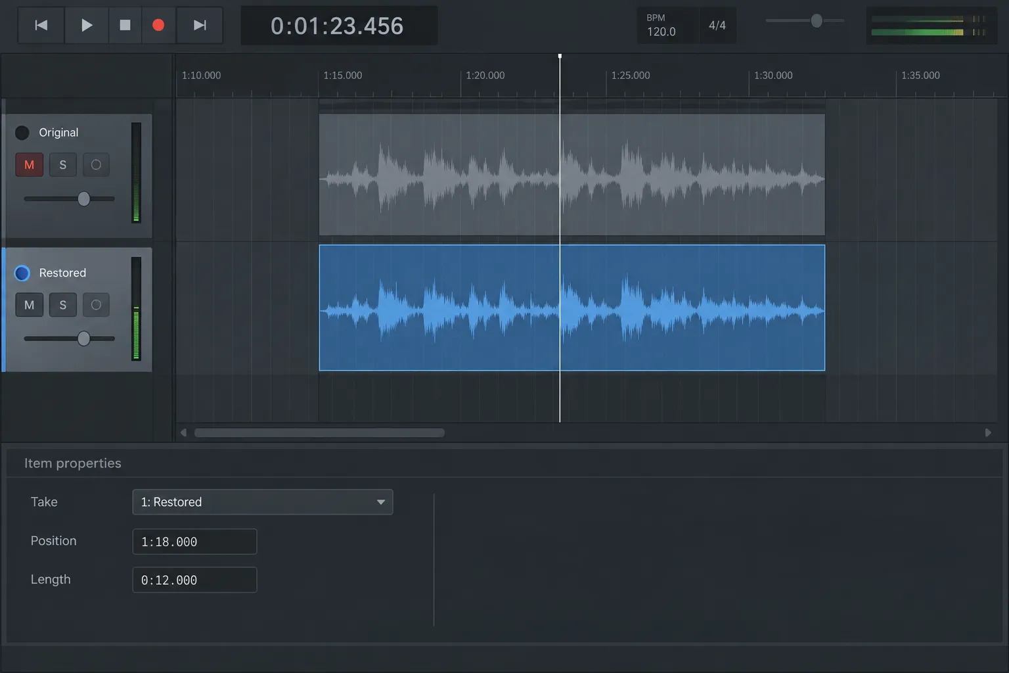The height and width of the screenshot is (673, 1009).
Task: Unmute the Original track
Action: pyautogui.click(x=30, y=165)
